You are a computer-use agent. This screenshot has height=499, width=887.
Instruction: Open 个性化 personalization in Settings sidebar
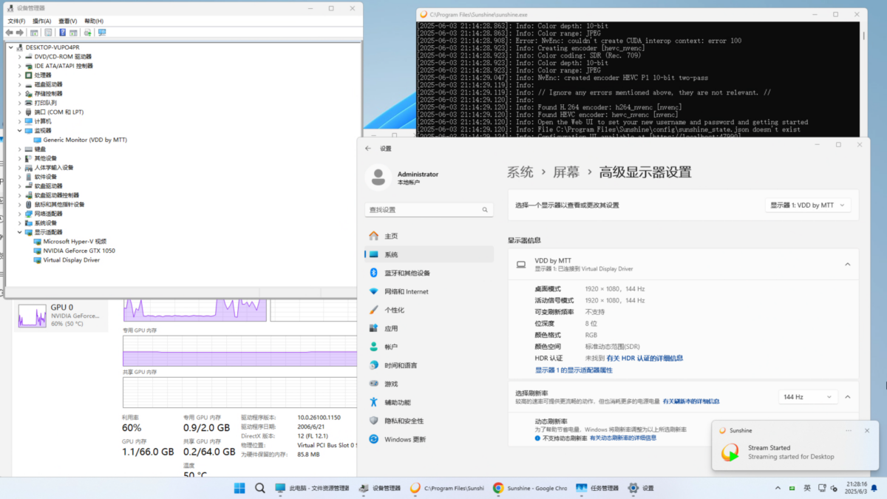(x=429, y=310)
